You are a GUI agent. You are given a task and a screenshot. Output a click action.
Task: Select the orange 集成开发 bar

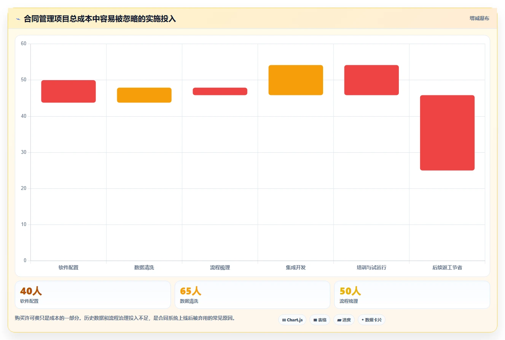(x=296, y=80)
